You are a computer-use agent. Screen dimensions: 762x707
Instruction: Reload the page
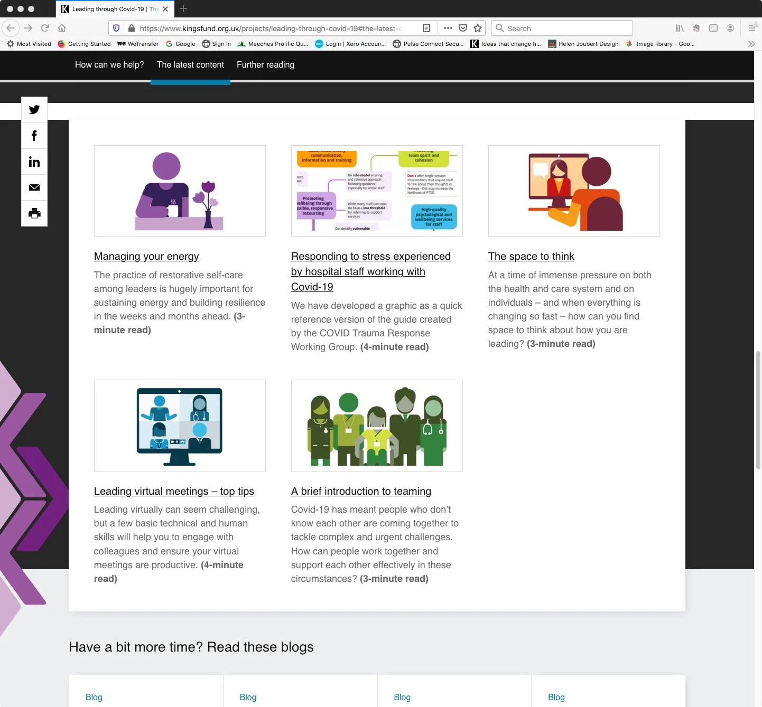click(45, 28)
